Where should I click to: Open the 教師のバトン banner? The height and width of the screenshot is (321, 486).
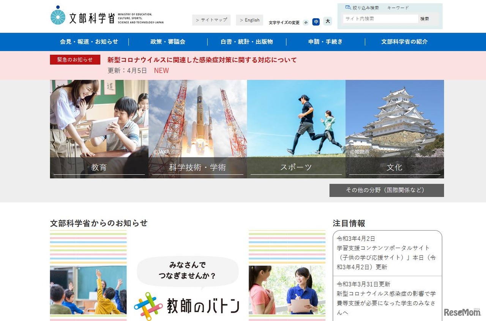coord(188,275)
